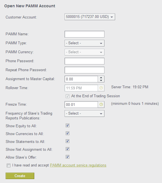
Task: Focus the PAMM Name text field
Action: (85, 34)
